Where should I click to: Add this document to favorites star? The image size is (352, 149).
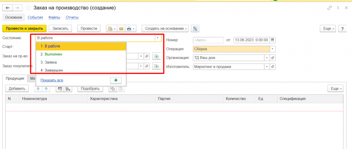tap(29, 8)
